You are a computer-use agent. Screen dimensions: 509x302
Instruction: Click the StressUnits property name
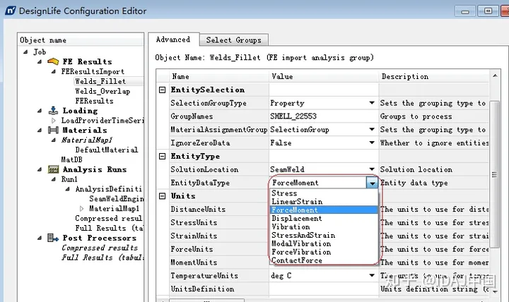194,222
